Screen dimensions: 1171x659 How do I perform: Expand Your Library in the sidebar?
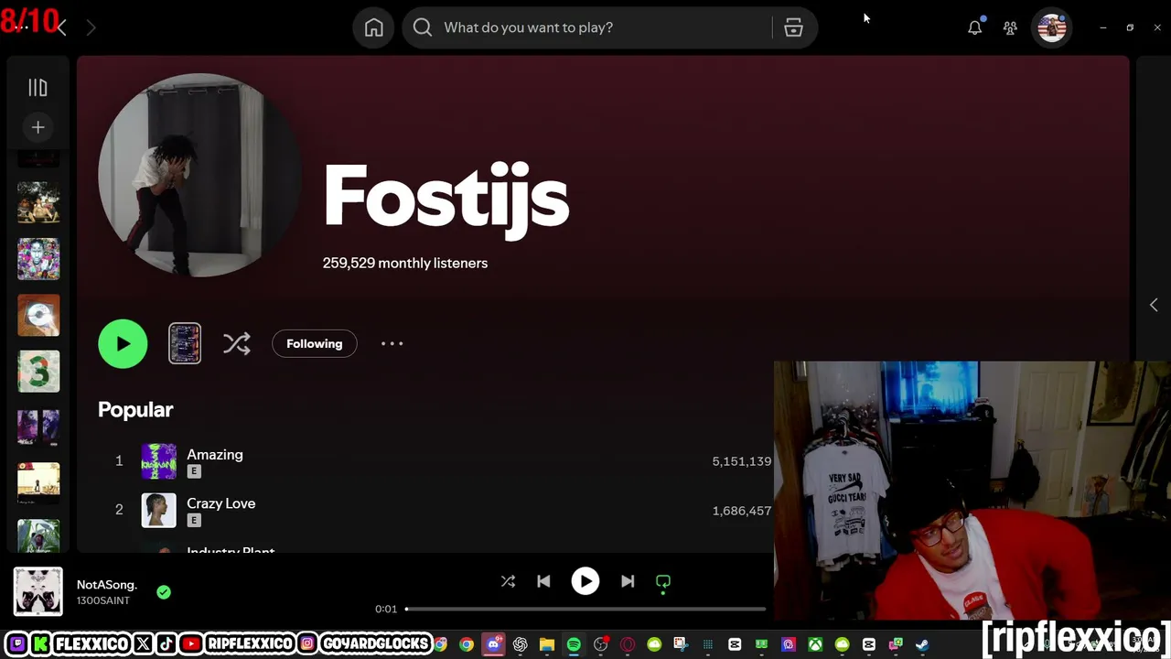point(38,88)
